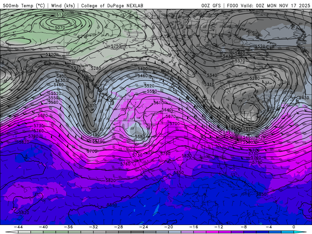Click the -16 colorbar tick label

coord(194,227)
